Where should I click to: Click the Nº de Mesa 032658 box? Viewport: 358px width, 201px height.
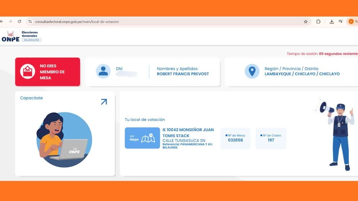[235, 138]
